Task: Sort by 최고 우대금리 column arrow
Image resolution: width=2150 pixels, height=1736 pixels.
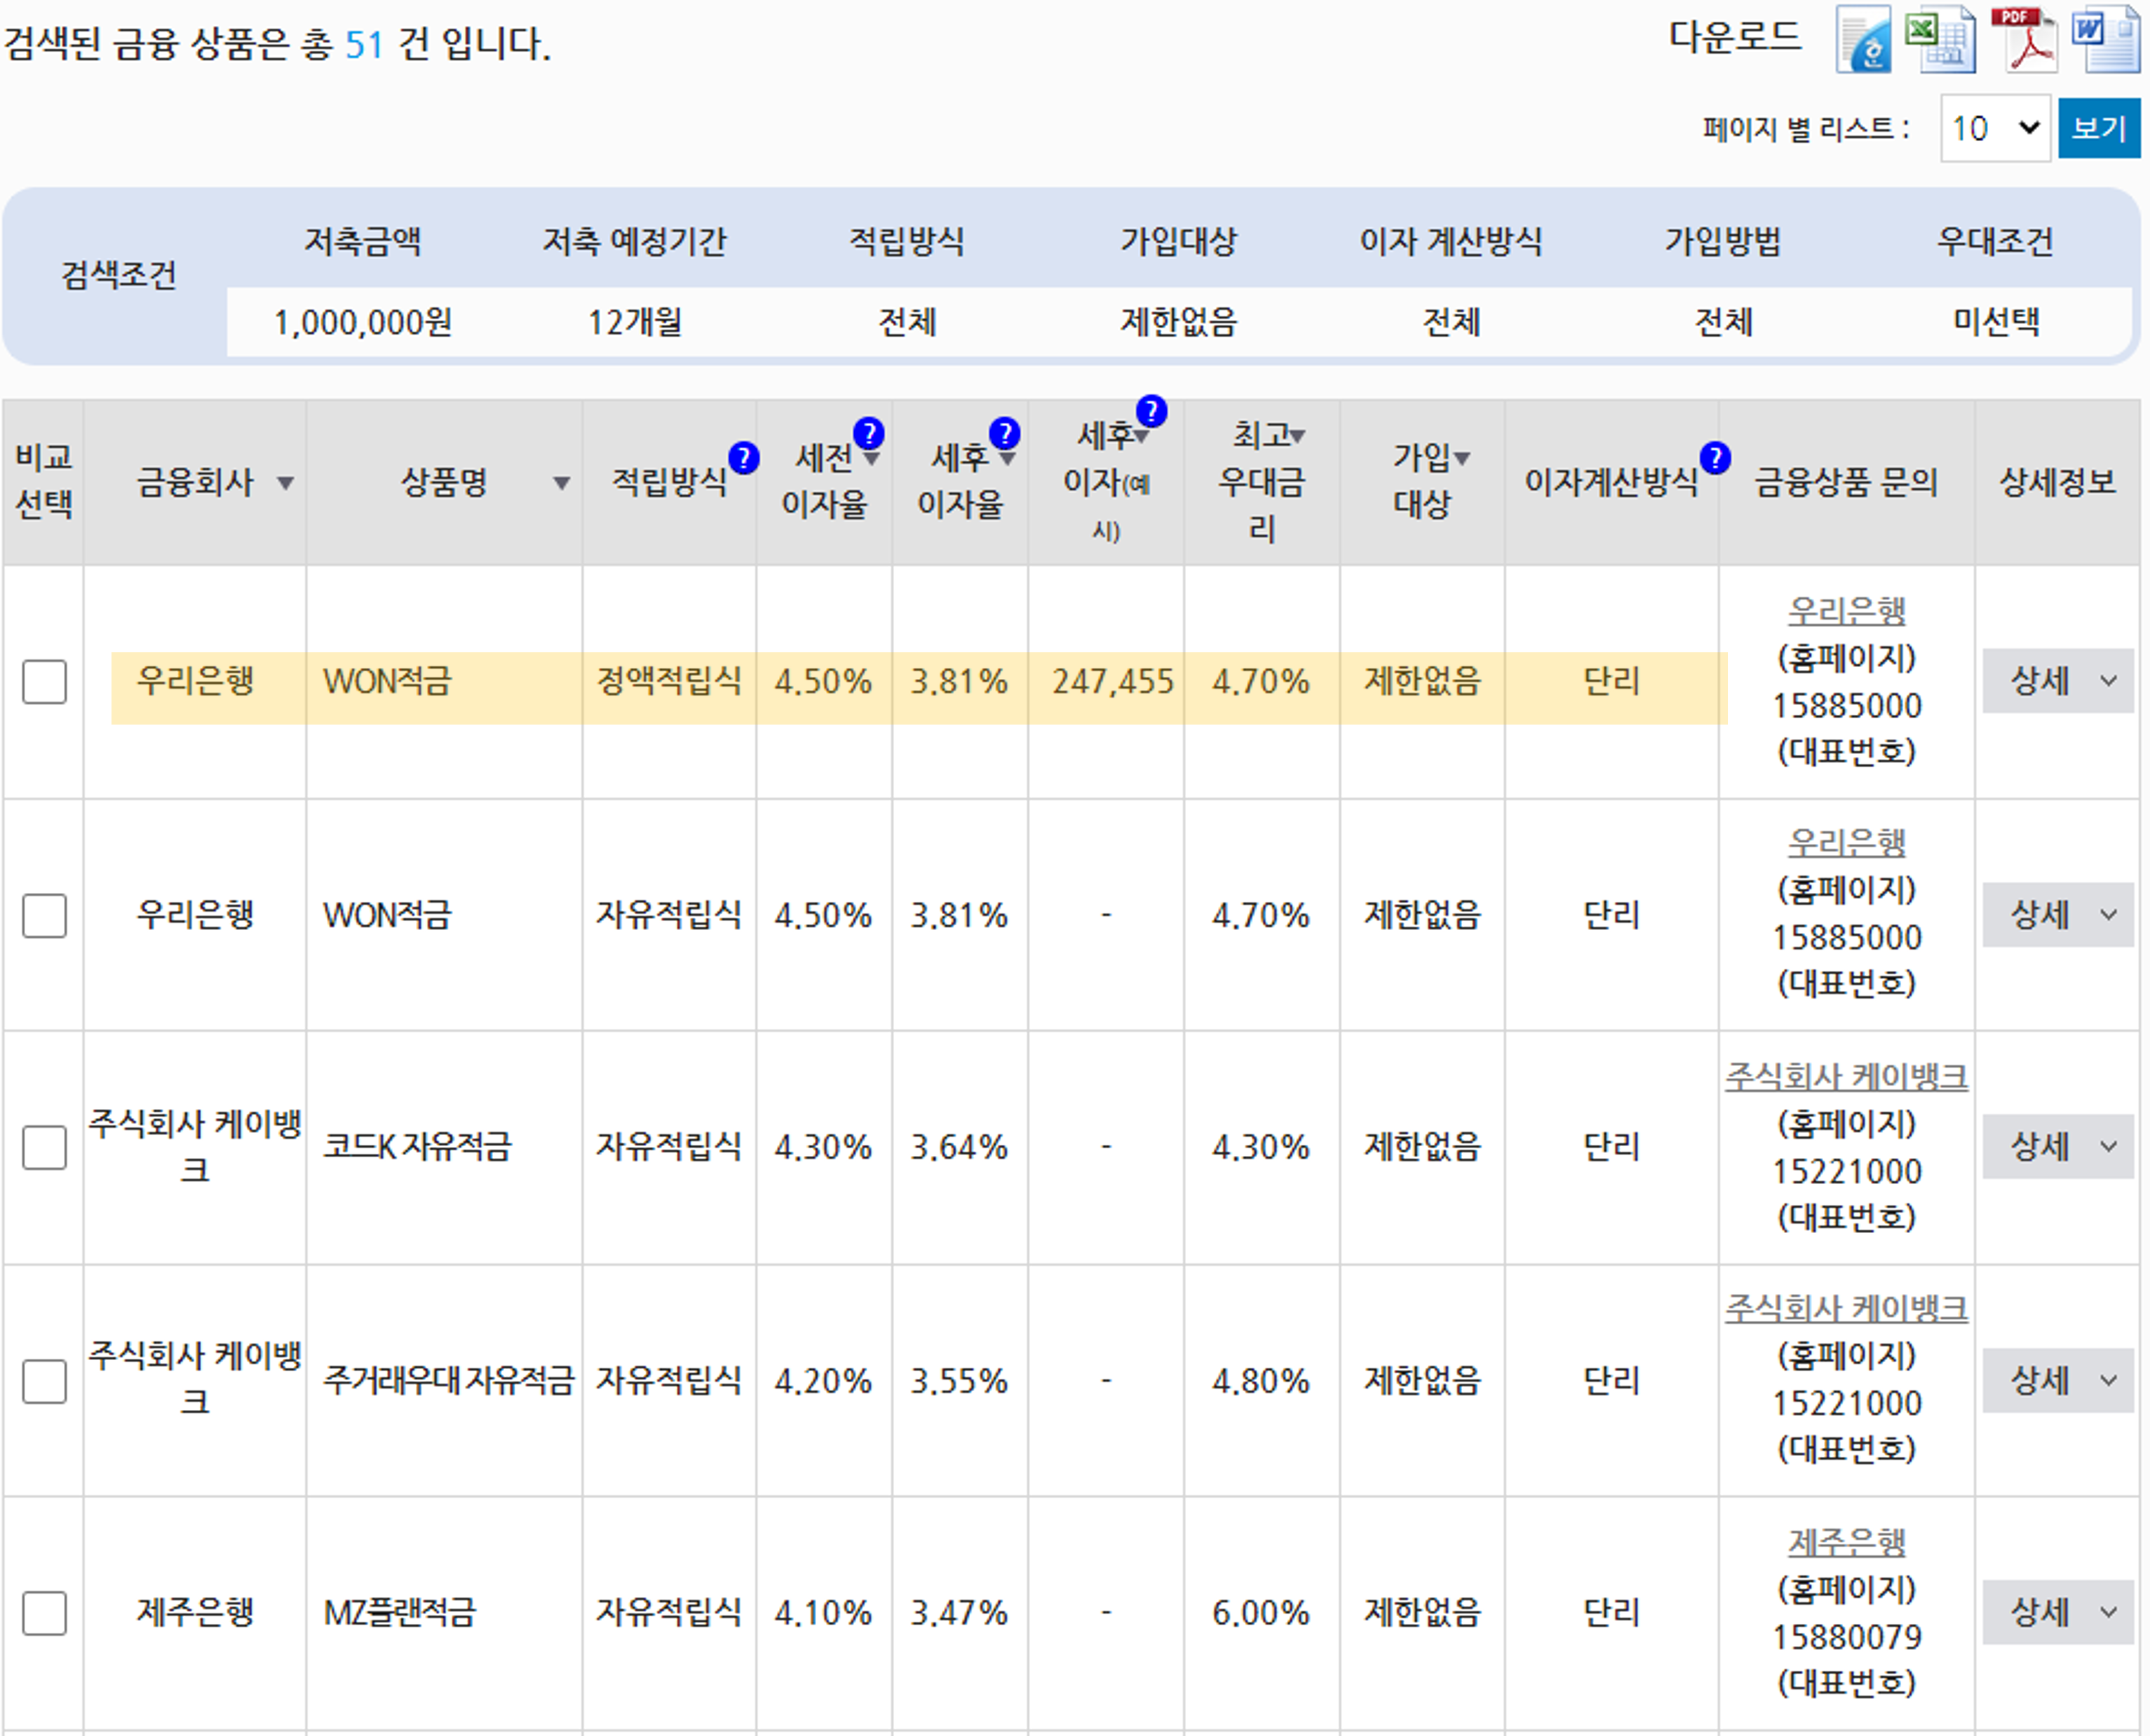Action: 1297,436
